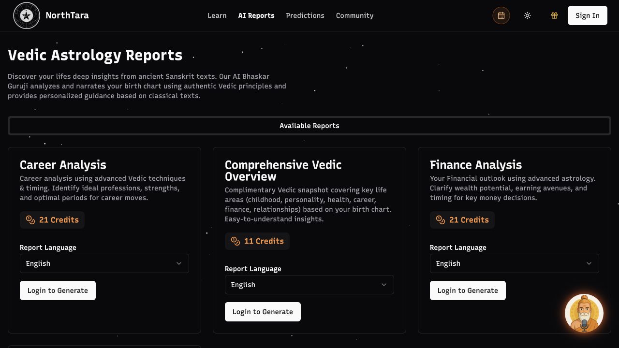Open Career Analysis report language dropdown

point(104,263)
